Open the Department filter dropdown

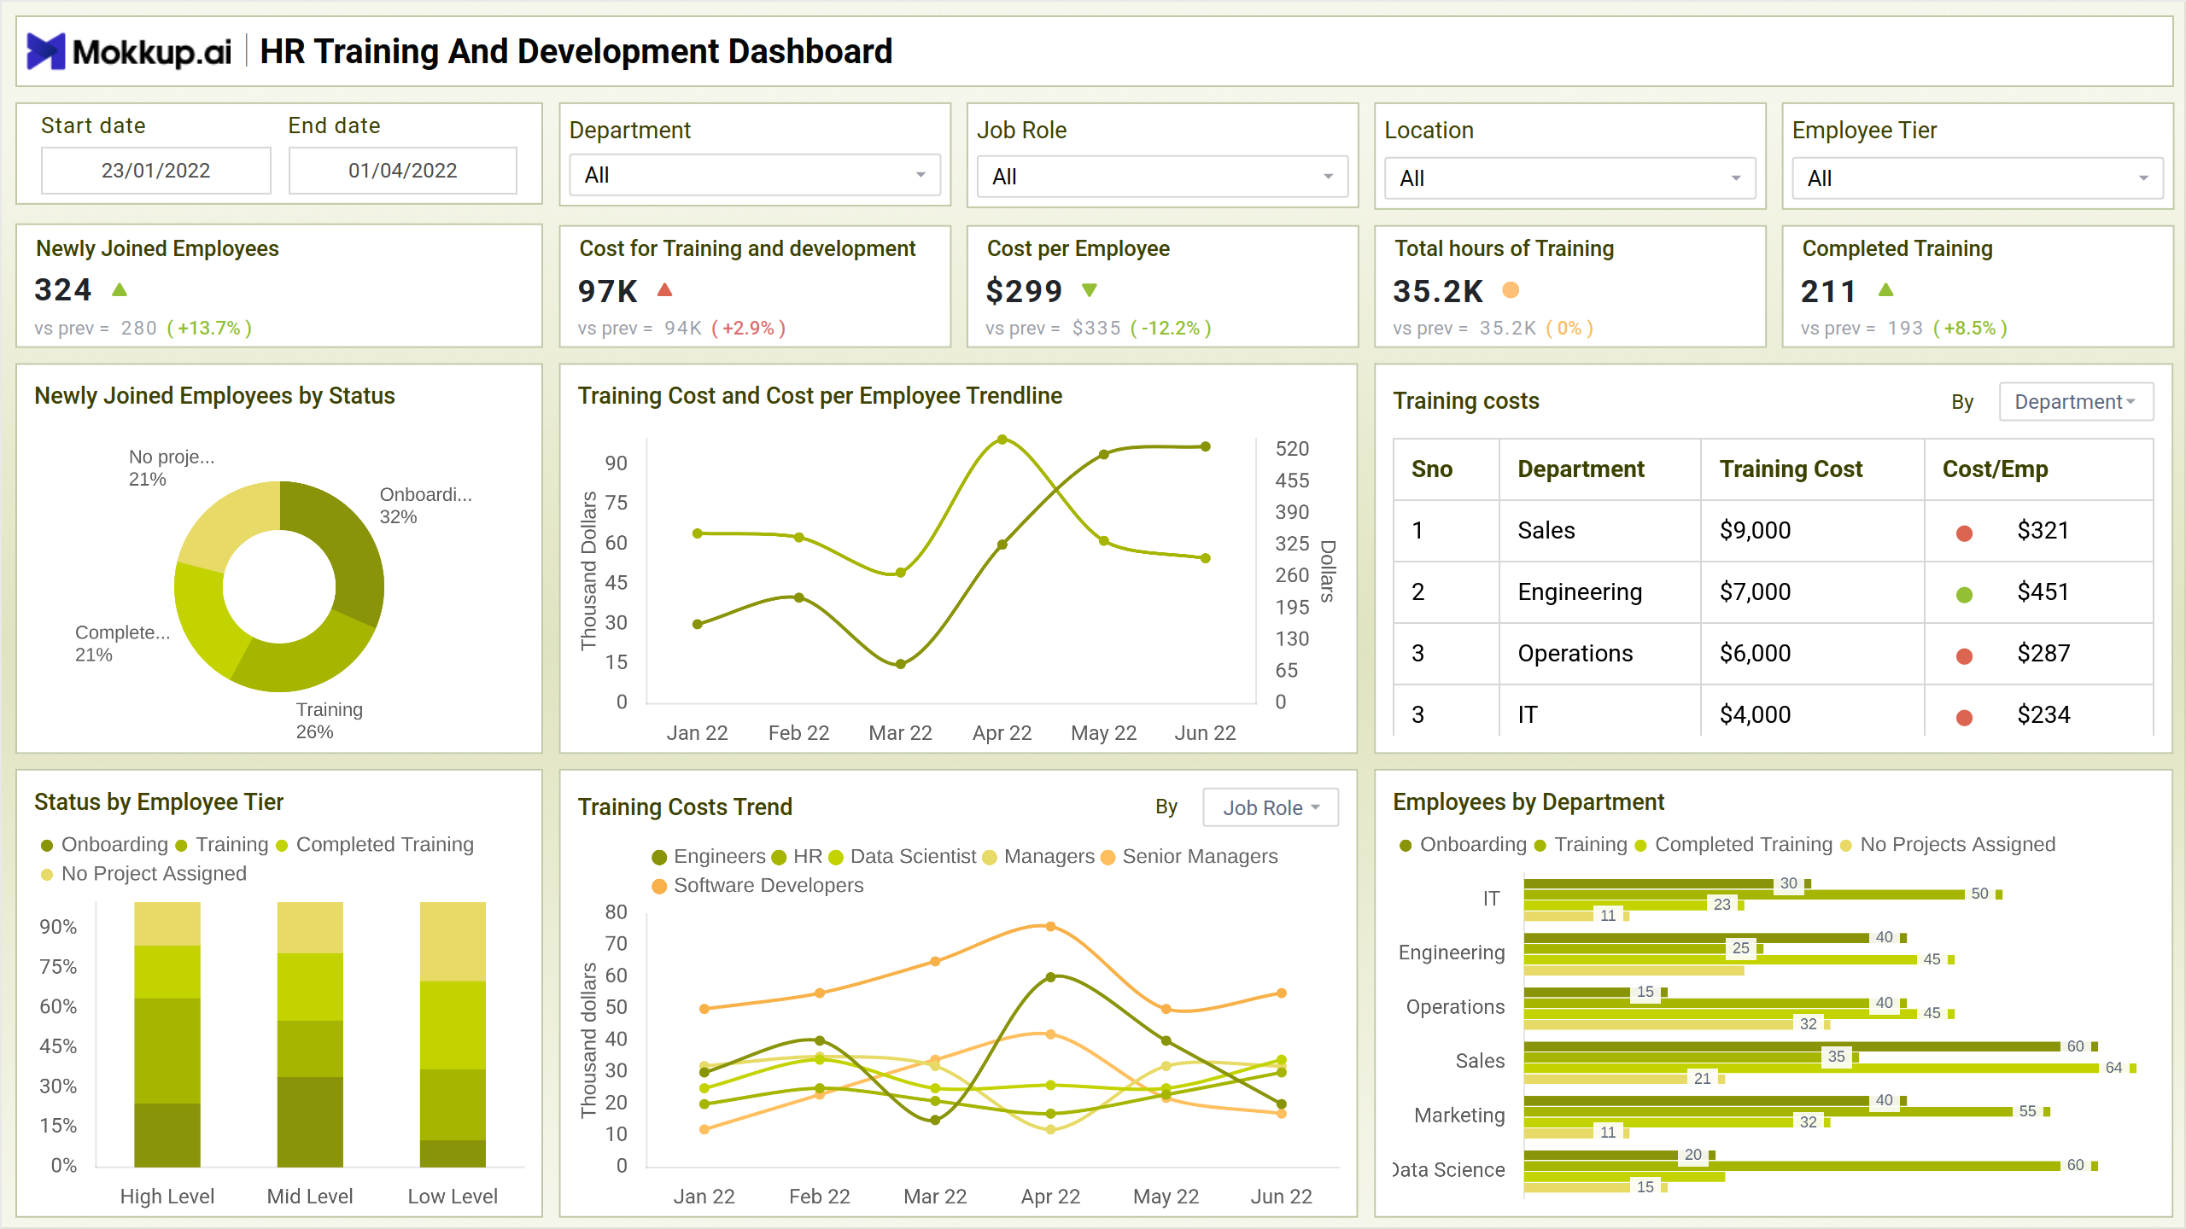pyautogui.click(x=755, y=175)
